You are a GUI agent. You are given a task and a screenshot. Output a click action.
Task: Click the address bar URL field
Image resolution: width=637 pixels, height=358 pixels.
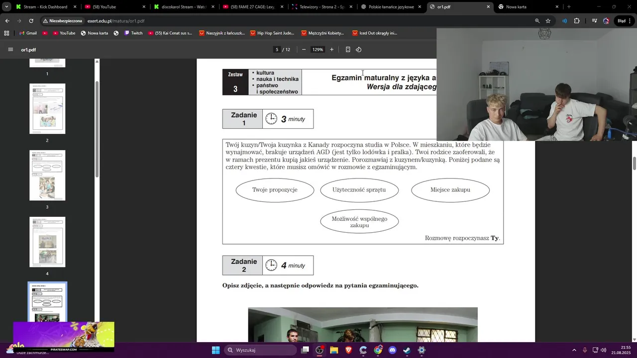click(x=299, y=21)
